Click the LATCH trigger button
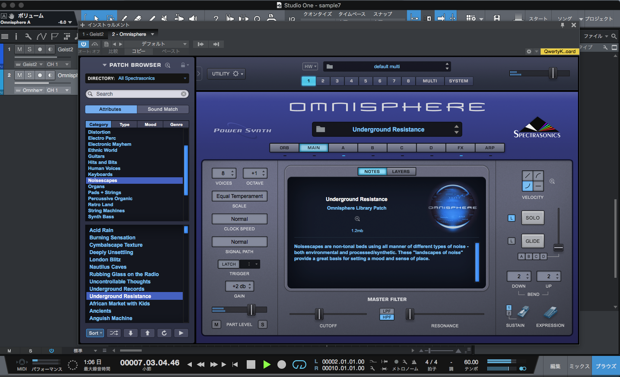Image resolution: width=620 pixels, height=377 pixels. (229, 264)
